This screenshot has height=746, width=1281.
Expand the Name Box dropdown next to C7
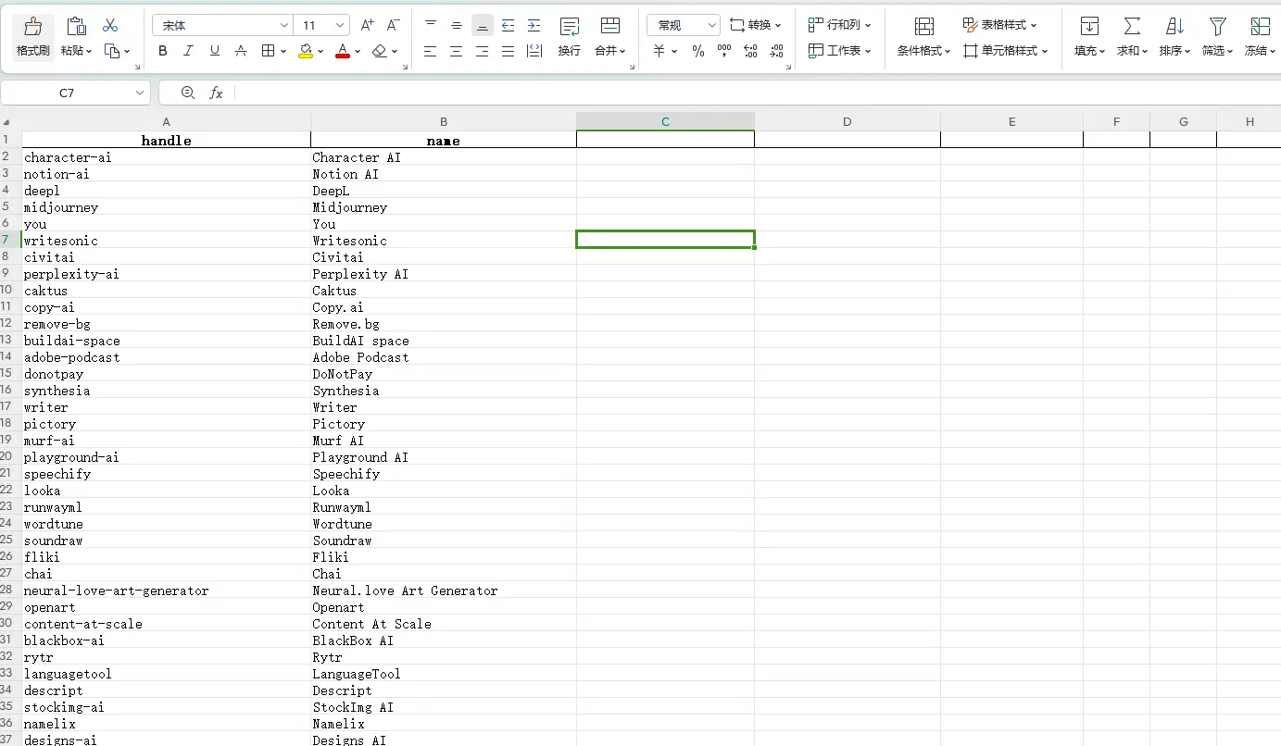140,93
